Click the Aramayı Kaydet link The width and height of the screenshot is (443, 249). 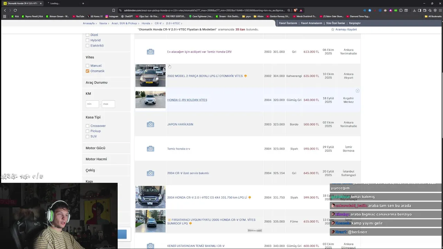tap(346, 29)
